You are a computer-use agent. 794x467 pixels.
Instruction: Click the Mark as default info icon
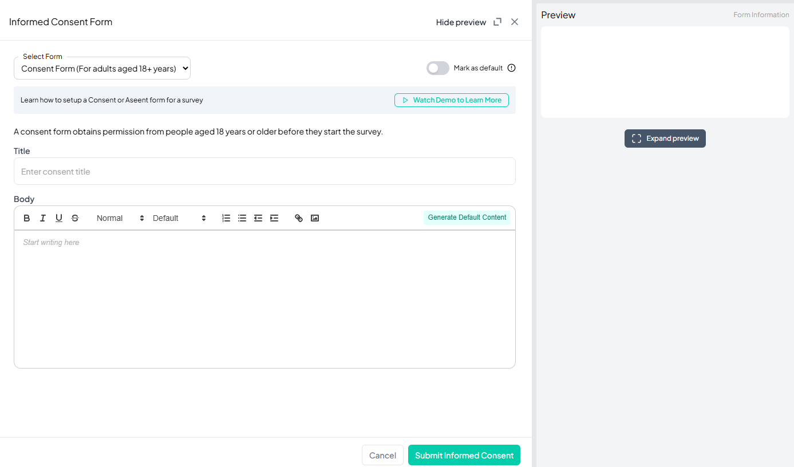[512, 68]
